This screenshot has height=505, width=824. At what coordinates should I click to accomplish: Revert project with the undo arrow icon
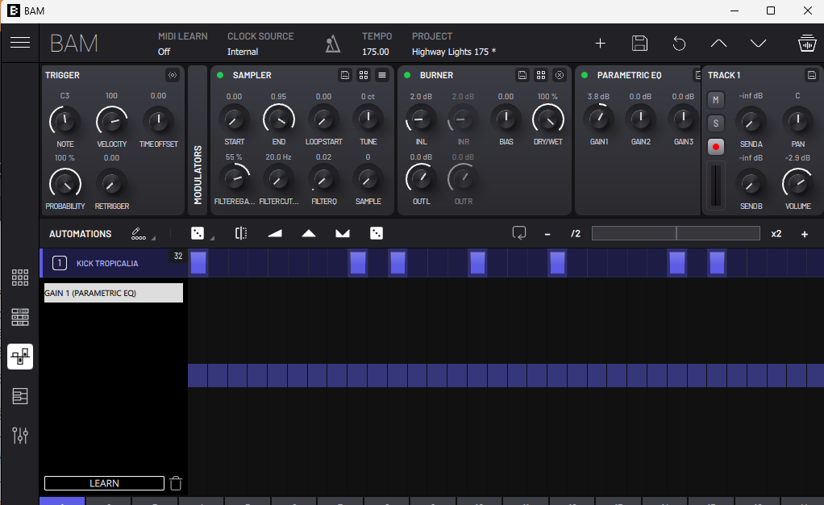[679, 43]
